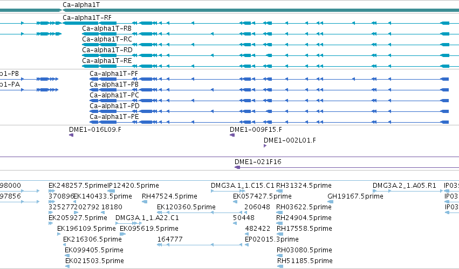Viewport: 459px width, 269px height.
Task: Click the DME1-009F15.F purple arrow glyph
Action: tap(232, 135)
